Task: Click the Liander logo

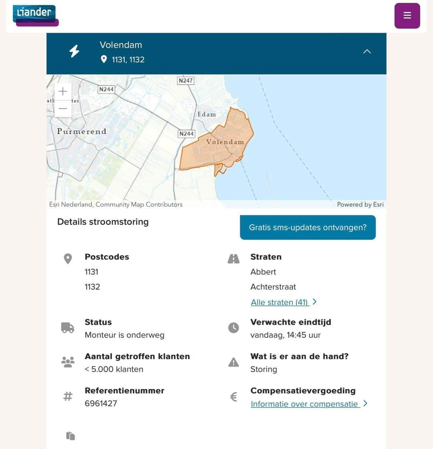Action: tap(36, 16)
